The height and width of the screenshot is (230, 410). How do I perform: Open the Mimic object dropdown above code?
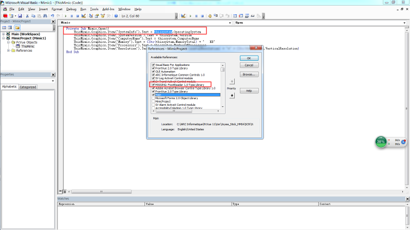230,23
